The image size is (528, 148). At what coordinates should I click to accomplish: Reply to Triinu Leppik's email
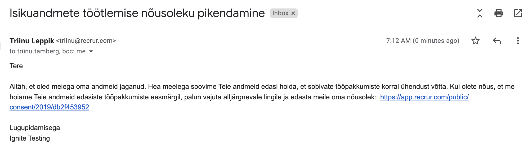(x=497, y=41)
